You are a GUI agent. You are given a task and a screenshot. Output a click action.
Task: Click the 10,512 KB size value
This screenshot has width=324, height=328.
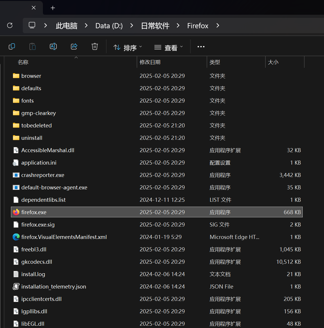(x=289, y=262)
